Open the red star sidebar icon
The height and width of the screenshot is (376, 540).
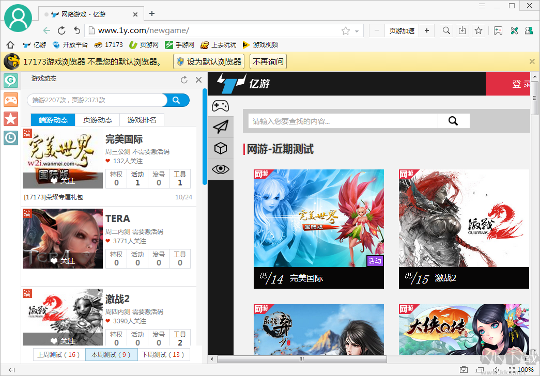tap(11, 119)
